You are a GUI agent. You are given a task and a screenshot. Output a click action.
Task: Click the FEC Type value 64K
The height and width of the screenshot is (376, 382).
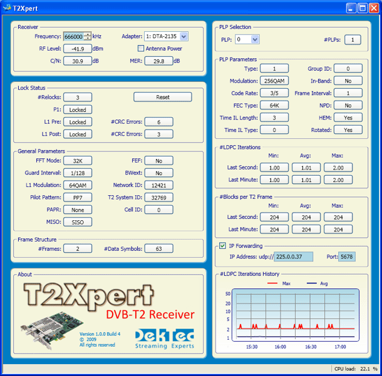274,105
